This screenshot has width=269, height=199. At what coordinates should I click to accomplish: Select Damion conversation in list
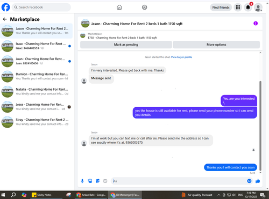click(37, 76)
